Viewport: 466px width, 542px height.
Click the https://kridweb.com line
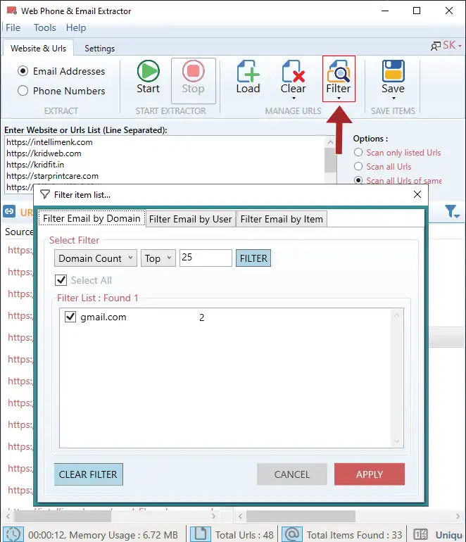(x=44, y=153)
